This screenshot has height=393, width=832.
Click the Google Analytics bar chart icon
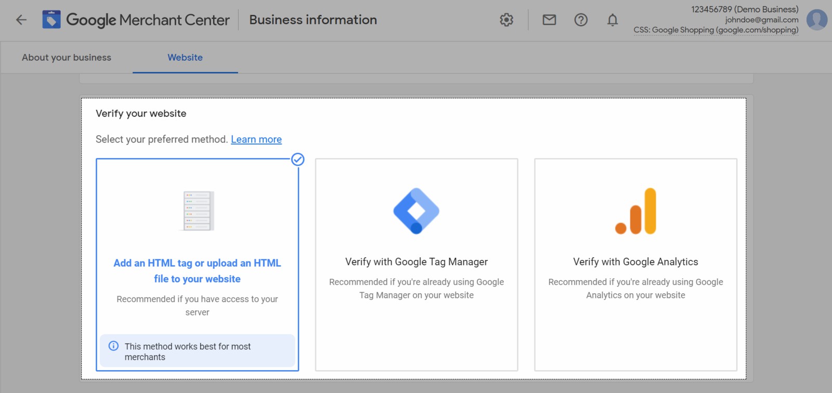635,211
